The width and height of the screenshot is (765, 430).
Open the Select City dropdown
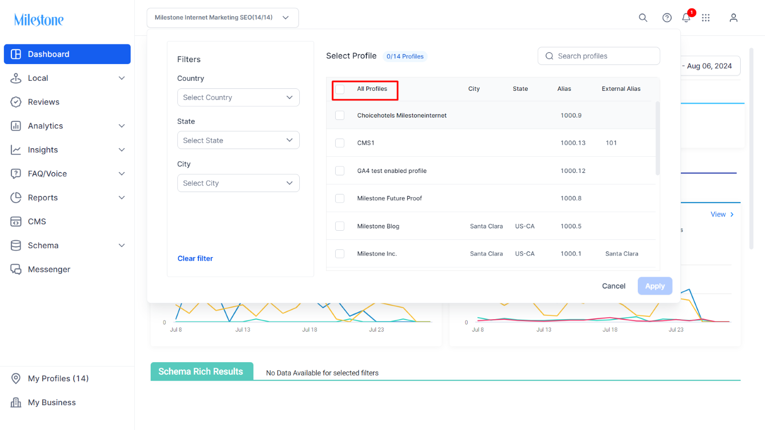238,183
